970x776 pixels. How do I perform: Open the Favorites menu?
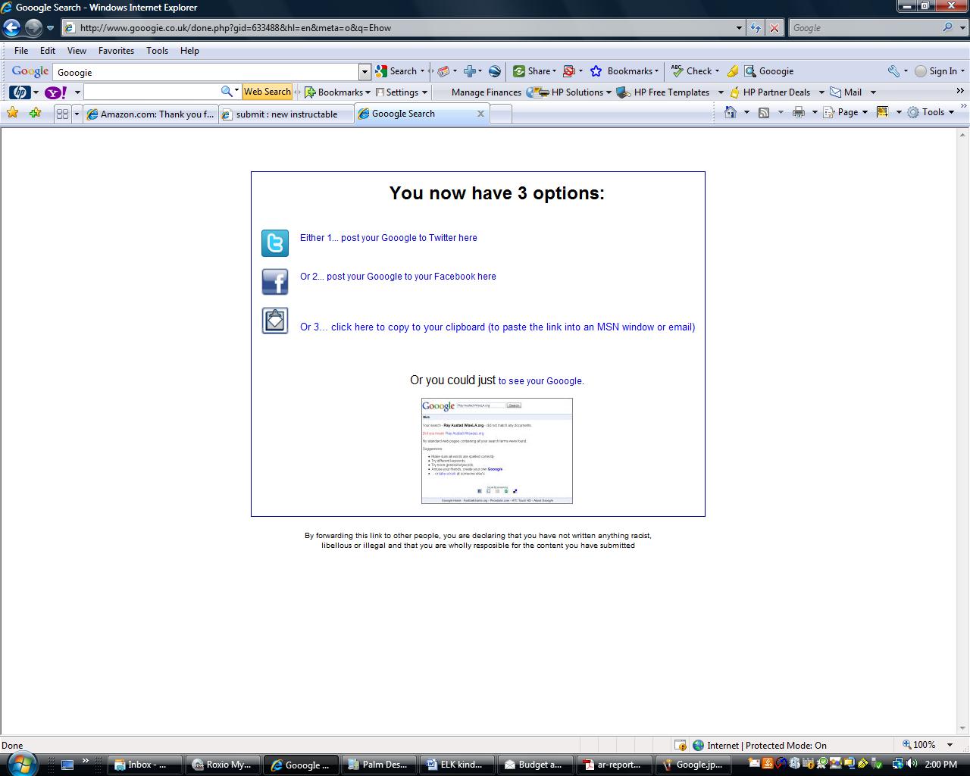click(116, 51)
